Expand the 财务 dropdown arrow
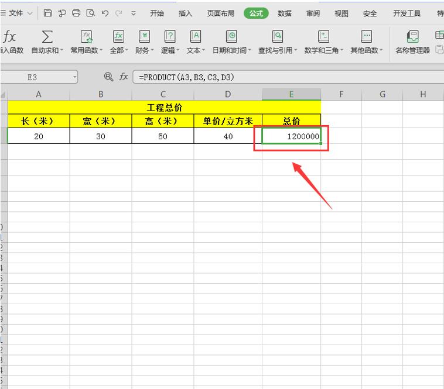Image resolution: width=444 pixels, height=389 pixels. click(152, 50)
